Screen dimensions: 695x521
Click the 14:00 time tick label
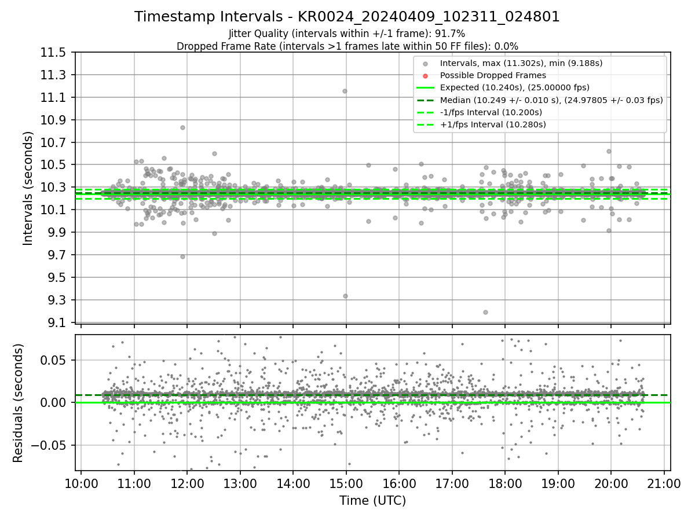click(x=293, y=483)
